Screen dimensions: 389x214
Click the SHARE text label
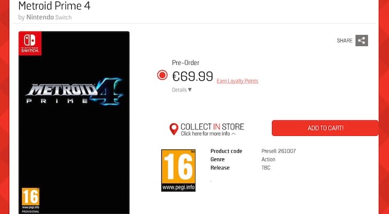(345, 41)
